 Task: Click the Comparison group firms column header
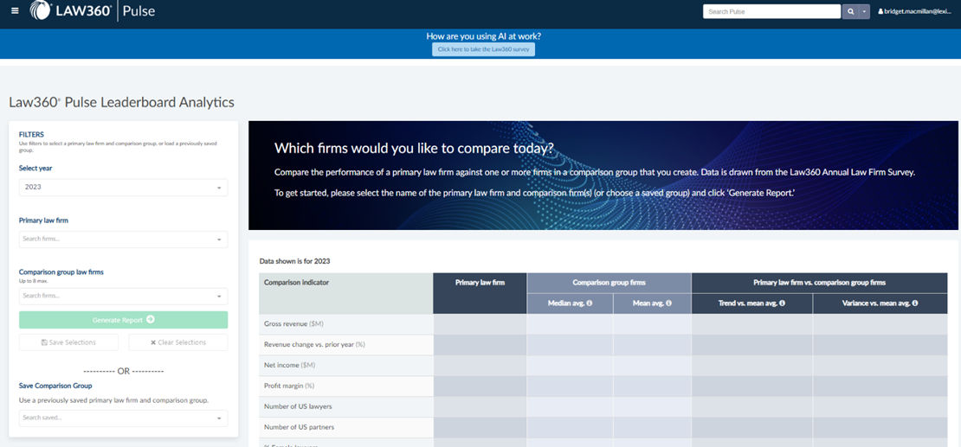tap(609, 283)
